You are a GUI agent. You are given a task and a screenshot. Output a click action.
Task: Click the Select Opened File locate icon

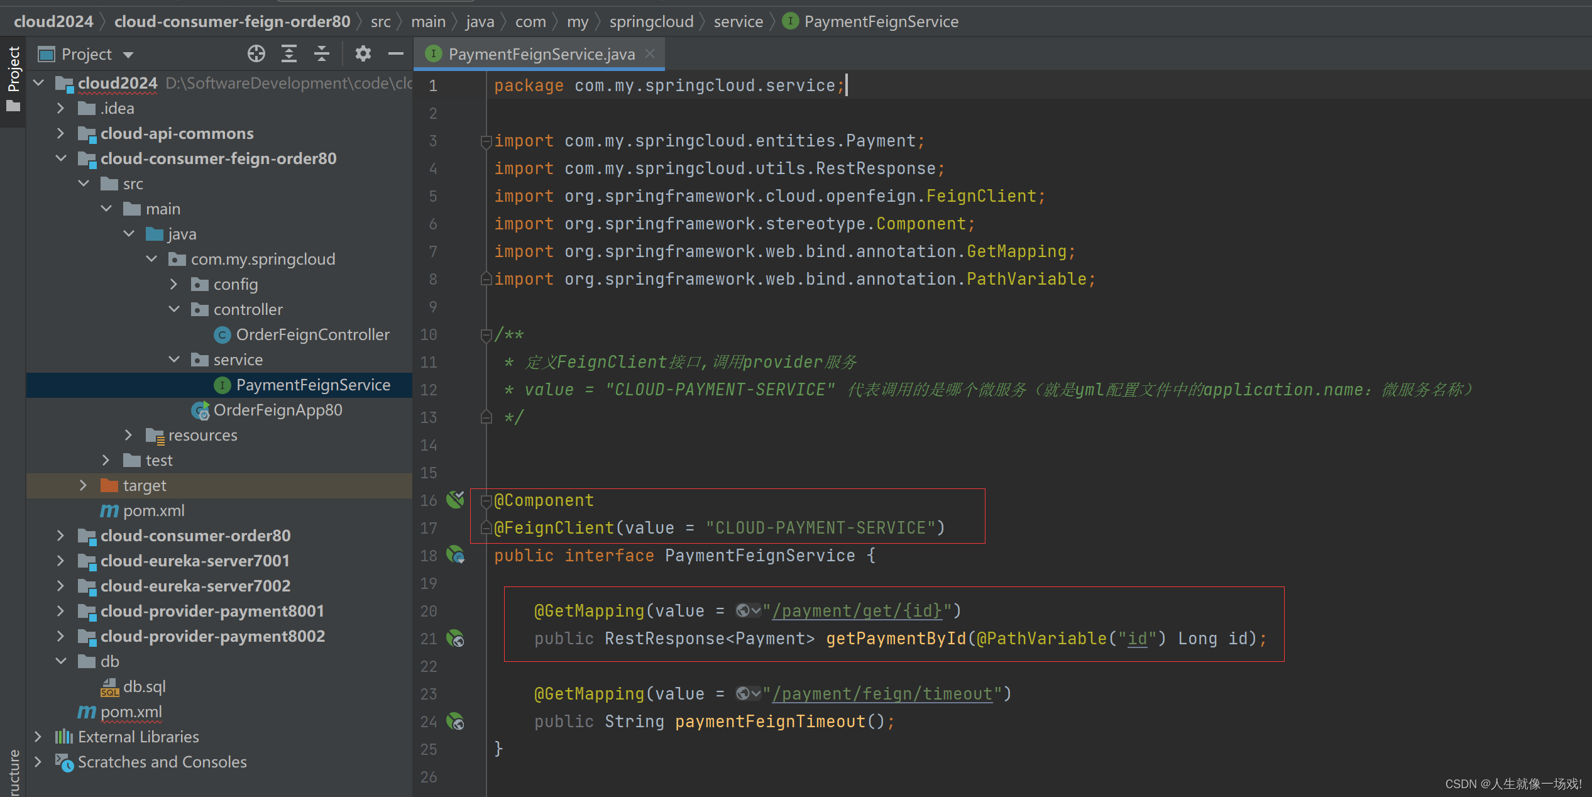click(256, 54)
